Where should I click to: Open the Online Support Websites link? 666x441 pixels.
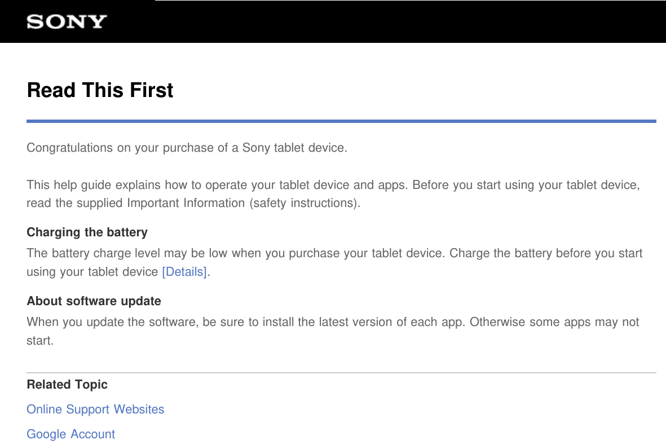(95, 409)
